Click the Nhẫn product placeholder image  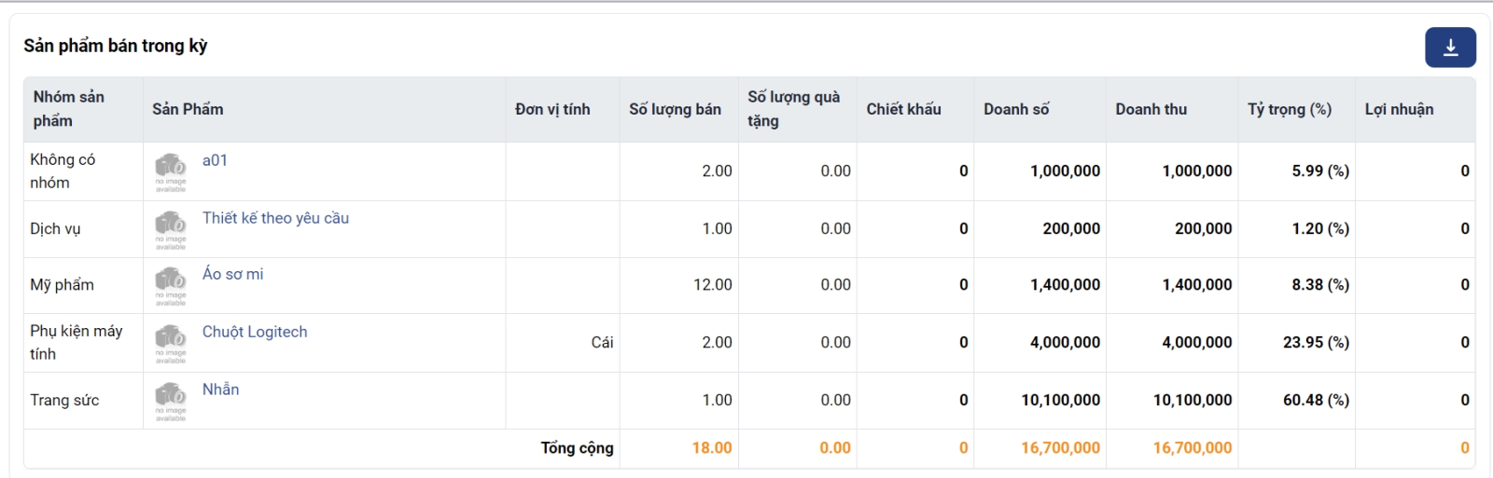[171, 401]
